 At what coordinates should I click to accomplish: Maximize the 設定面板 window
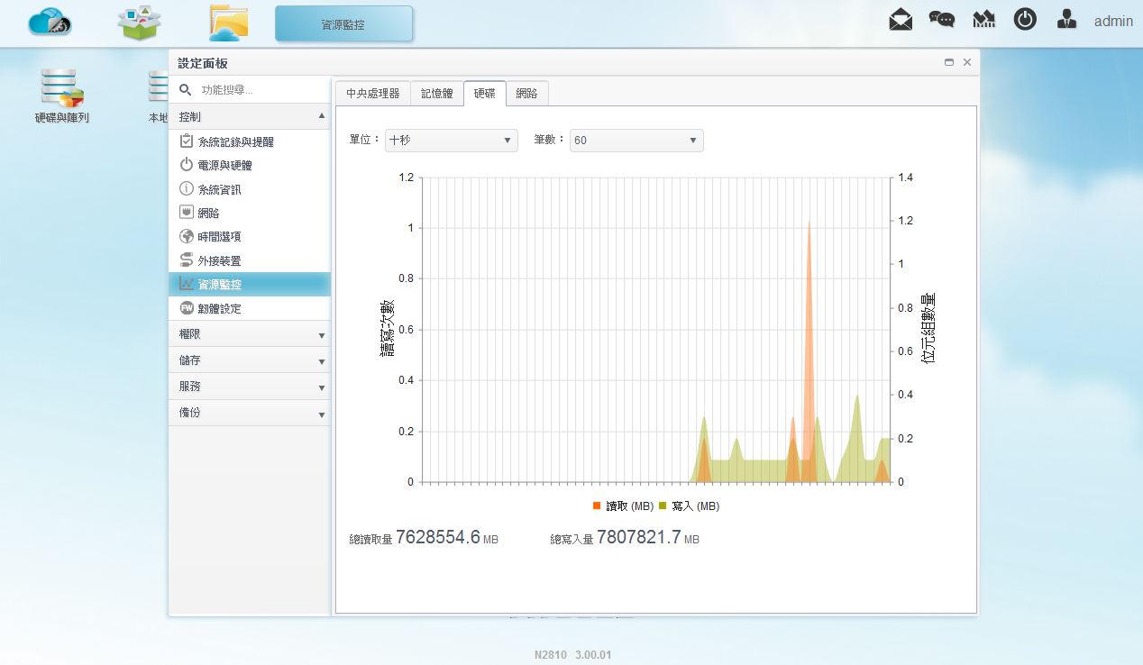coord(949,62)
